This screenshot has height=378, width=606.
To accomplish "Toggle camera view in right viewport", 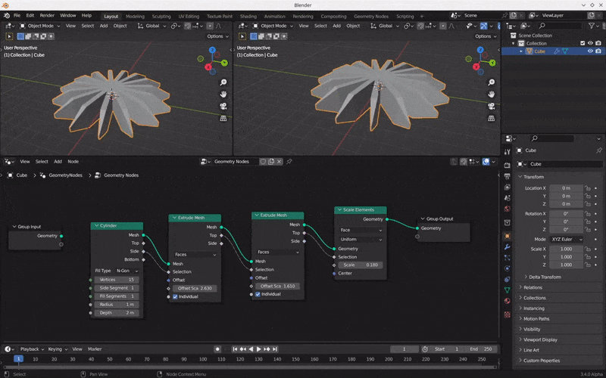I will tap(492, 106).
